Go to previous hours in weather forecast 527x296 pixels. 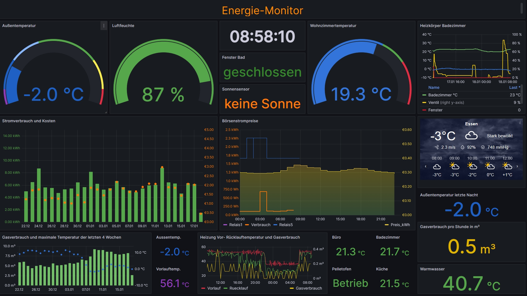[426, 167]
